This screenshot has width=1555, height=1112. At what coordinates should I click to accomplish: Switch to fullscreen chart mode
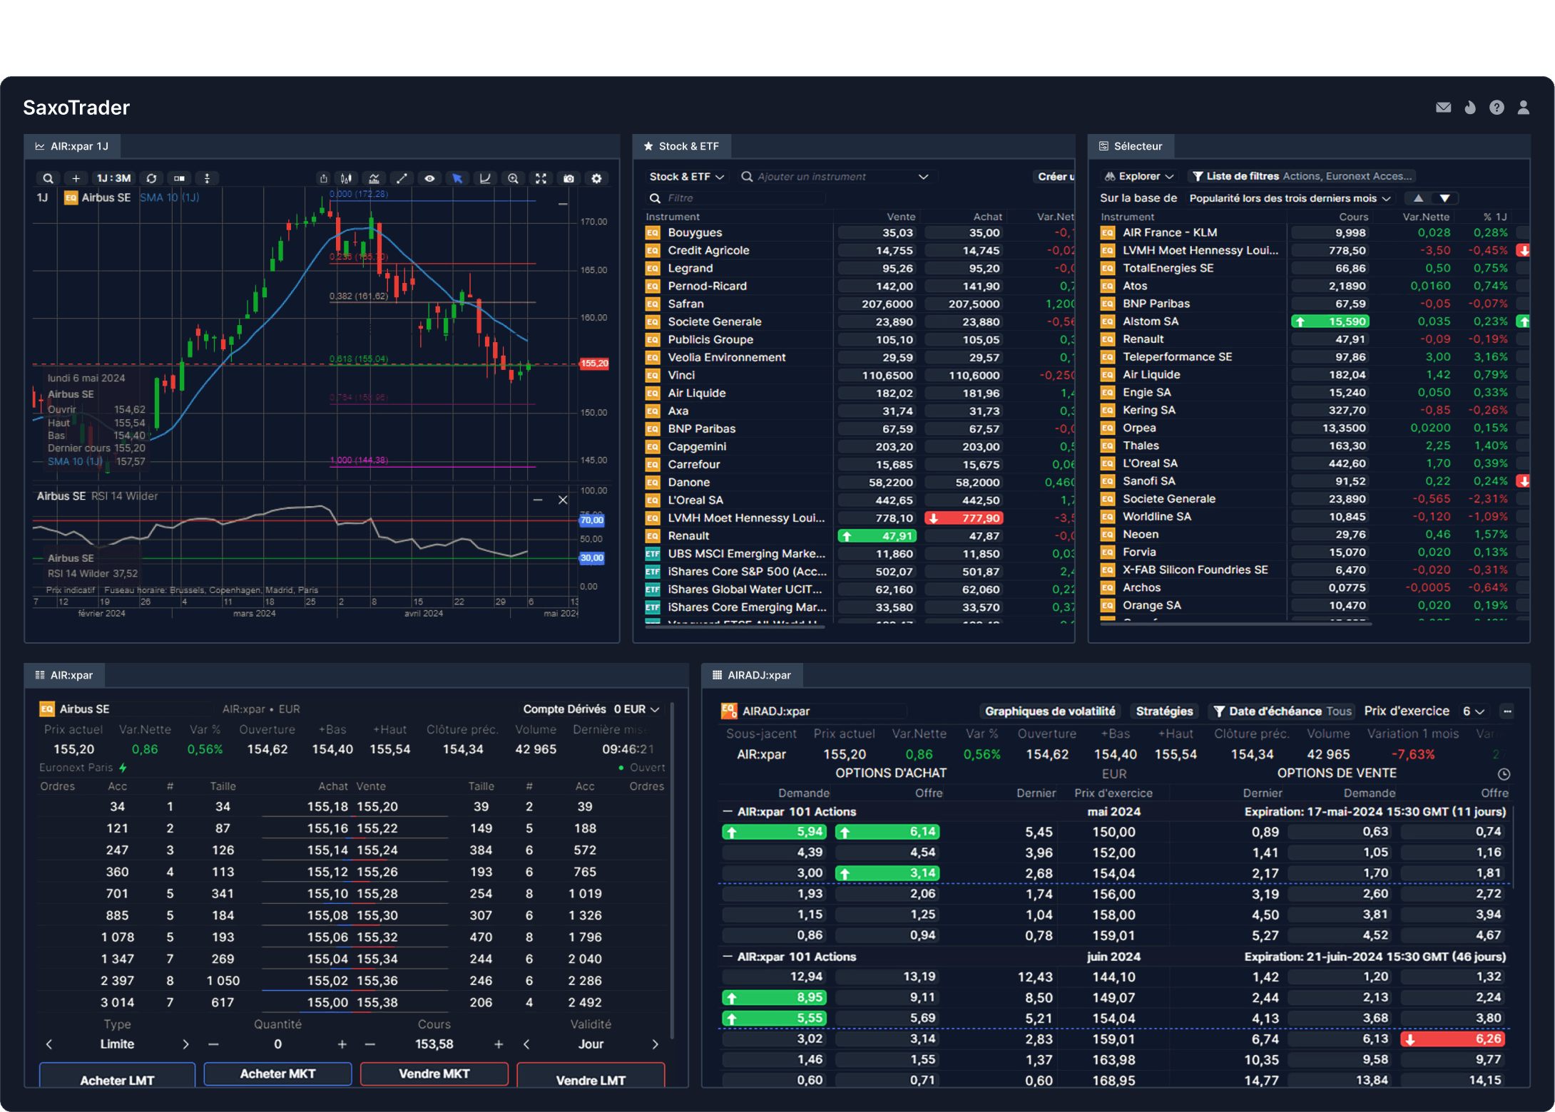(x=540, y=178)
